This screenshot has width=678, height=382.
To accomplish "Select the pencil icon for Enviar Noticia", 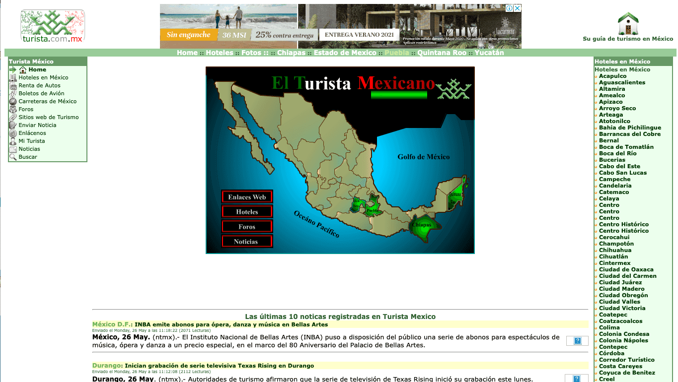I will pos(13,125).
